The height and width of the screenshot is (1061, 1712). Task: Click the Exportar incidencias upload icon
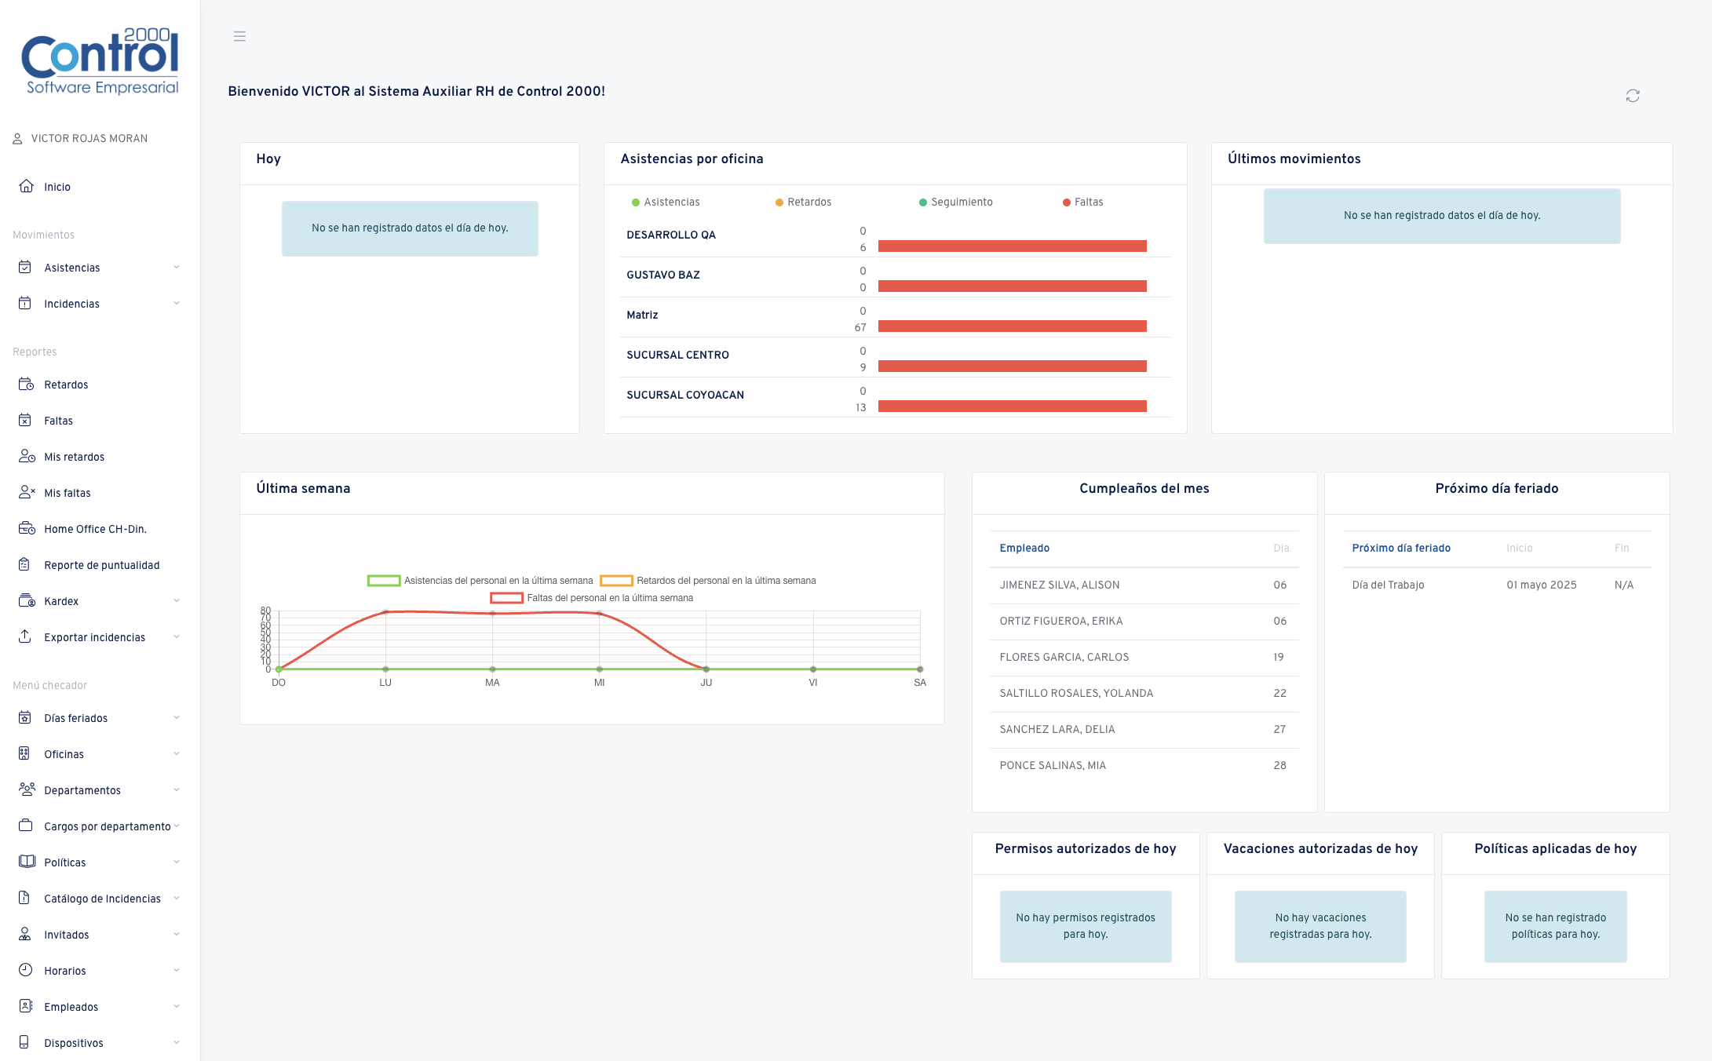pos(25,636)
